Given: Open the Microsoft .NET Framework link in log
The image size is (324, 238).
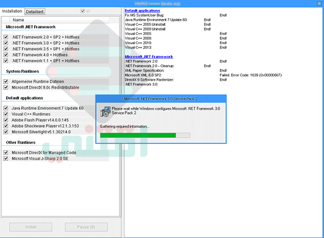Looking at the screenshot, I should pos(149,57).
